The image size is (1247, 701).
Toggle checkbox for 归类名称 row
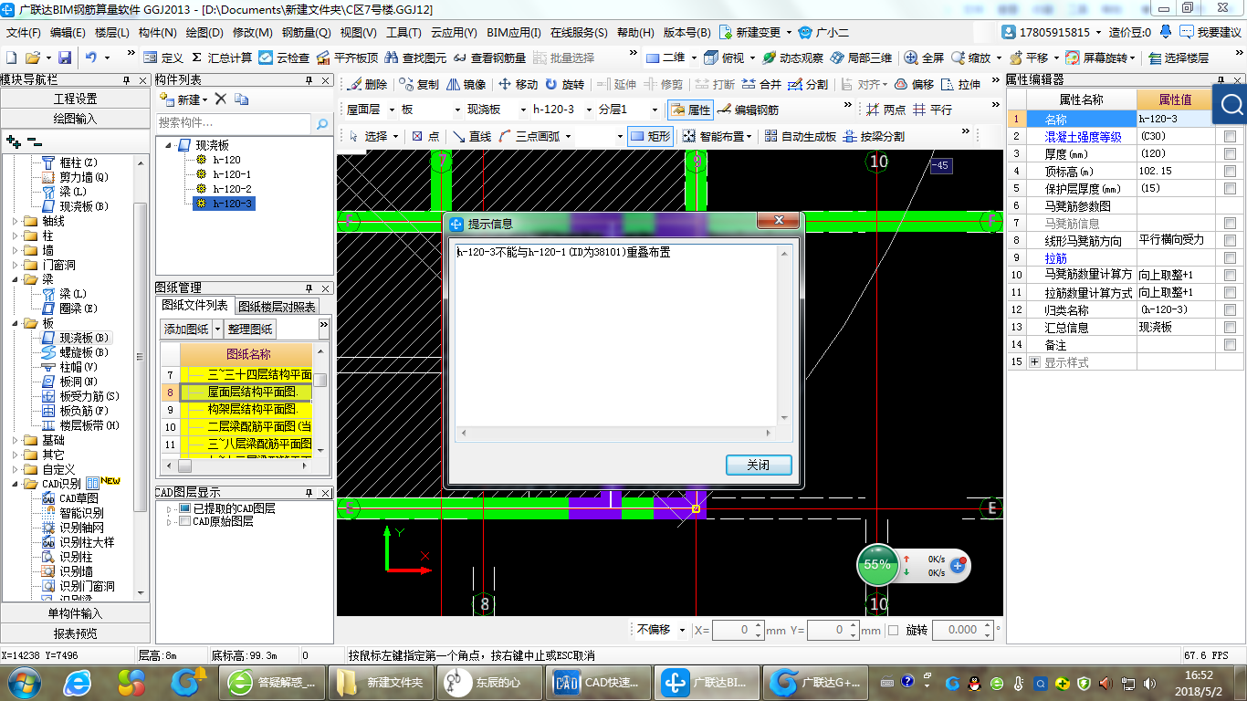point(1230,309)
